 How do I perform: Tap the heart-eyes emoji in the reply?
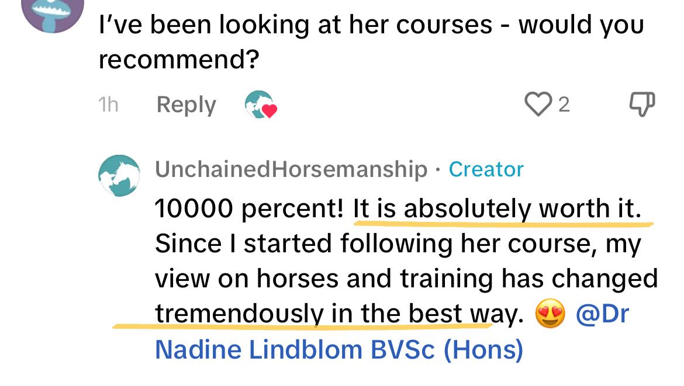550,316
